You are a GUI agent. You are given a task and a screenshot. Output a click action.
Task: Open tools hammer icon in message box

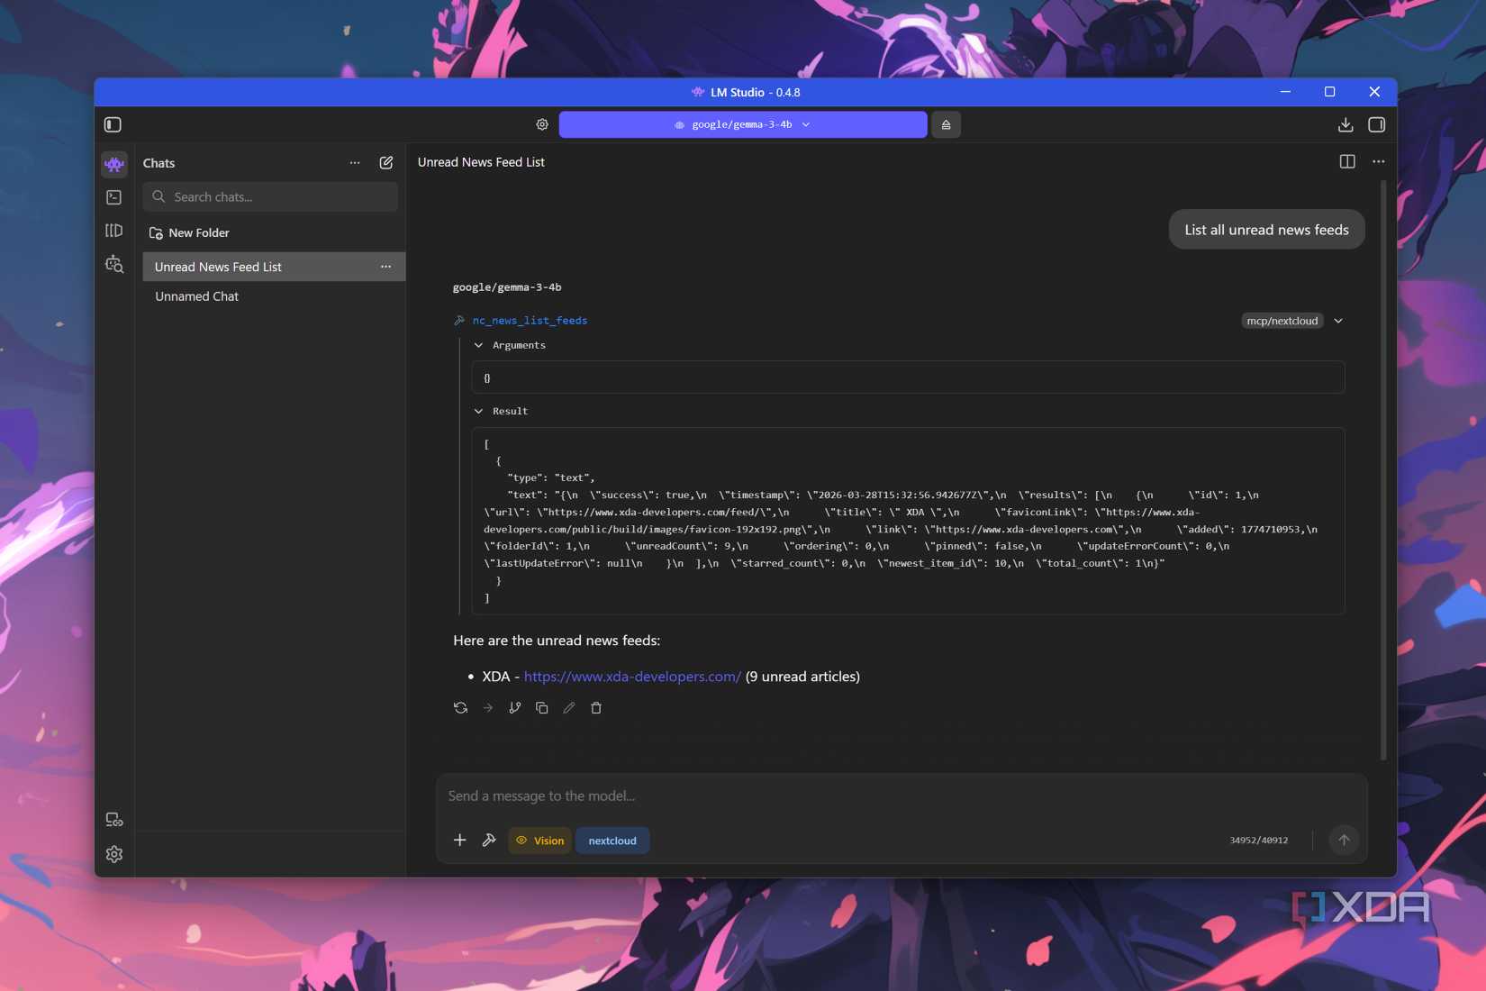click(x=489, y=840)
